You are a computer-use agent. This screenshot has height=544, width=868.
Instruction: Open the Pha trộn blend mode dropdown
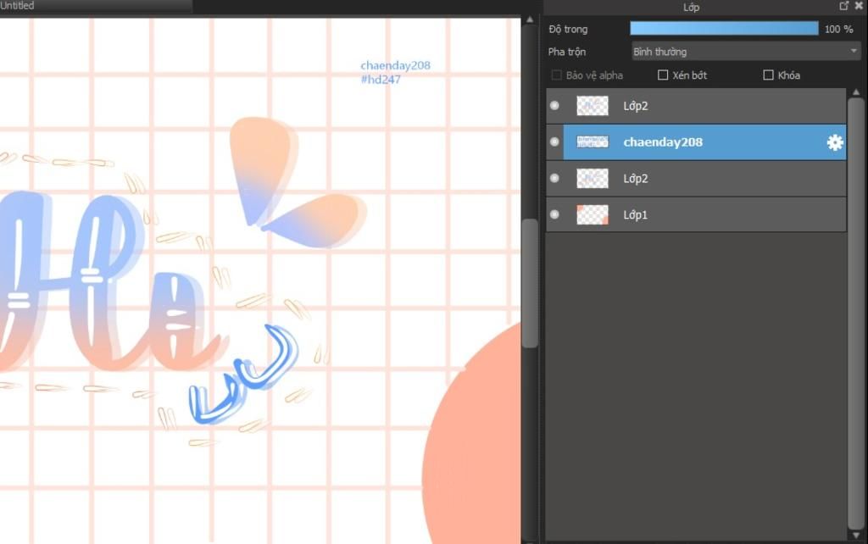(746, 52)
